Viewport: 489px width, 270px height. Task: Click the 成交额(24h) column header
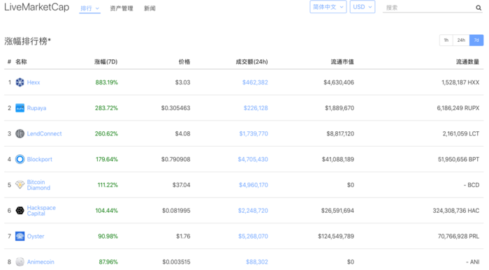click(251, 61)
